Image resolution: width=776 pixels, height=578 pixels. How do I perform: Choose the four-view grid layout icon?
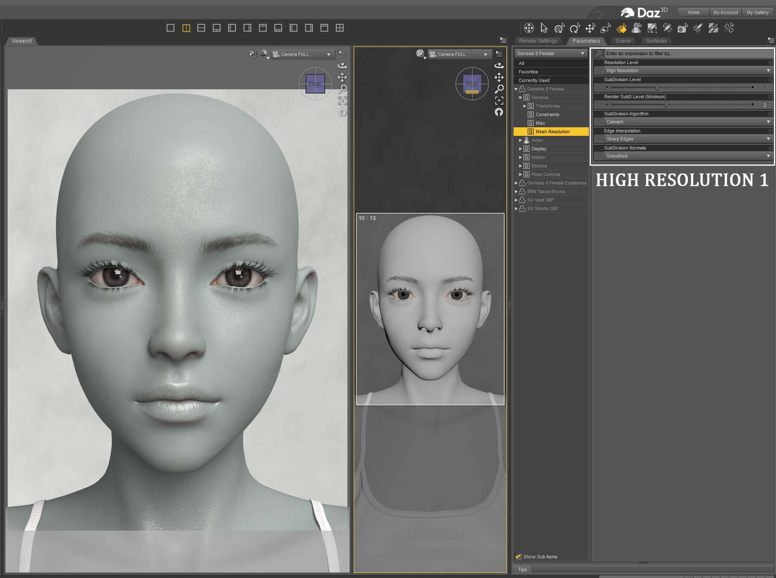[x=340, y=28]
